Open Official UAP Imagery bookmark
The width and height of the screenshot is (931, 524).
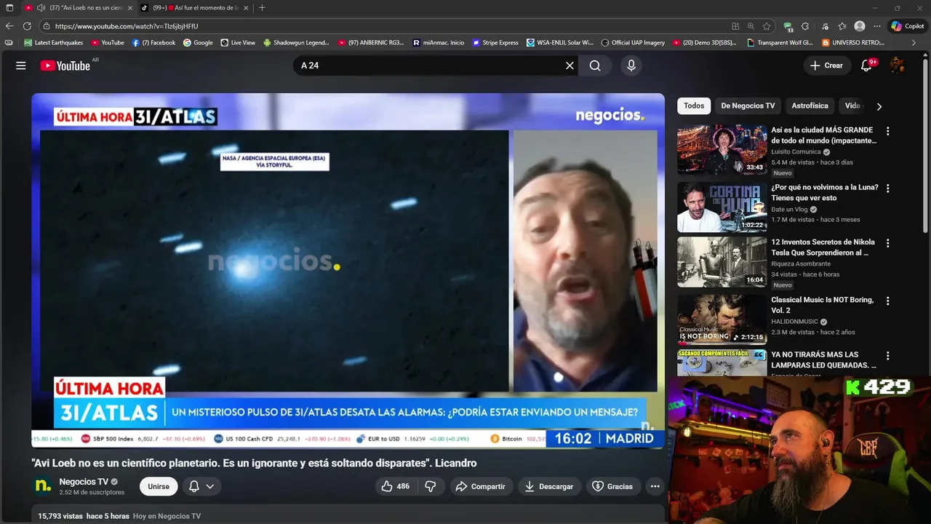pyautogui.click(x=633, y=43)
